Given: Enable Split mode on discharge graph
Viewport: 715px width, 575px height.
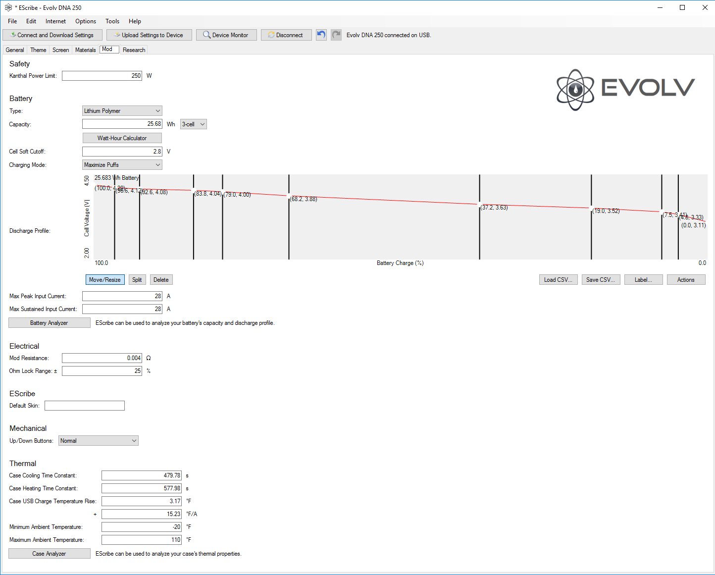Looking at the screenshot, I should [137, 280].
